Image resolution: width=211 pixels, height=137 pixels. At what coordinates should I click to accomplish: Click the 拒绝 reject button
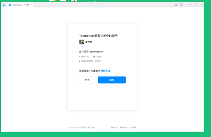pos(87,80)
